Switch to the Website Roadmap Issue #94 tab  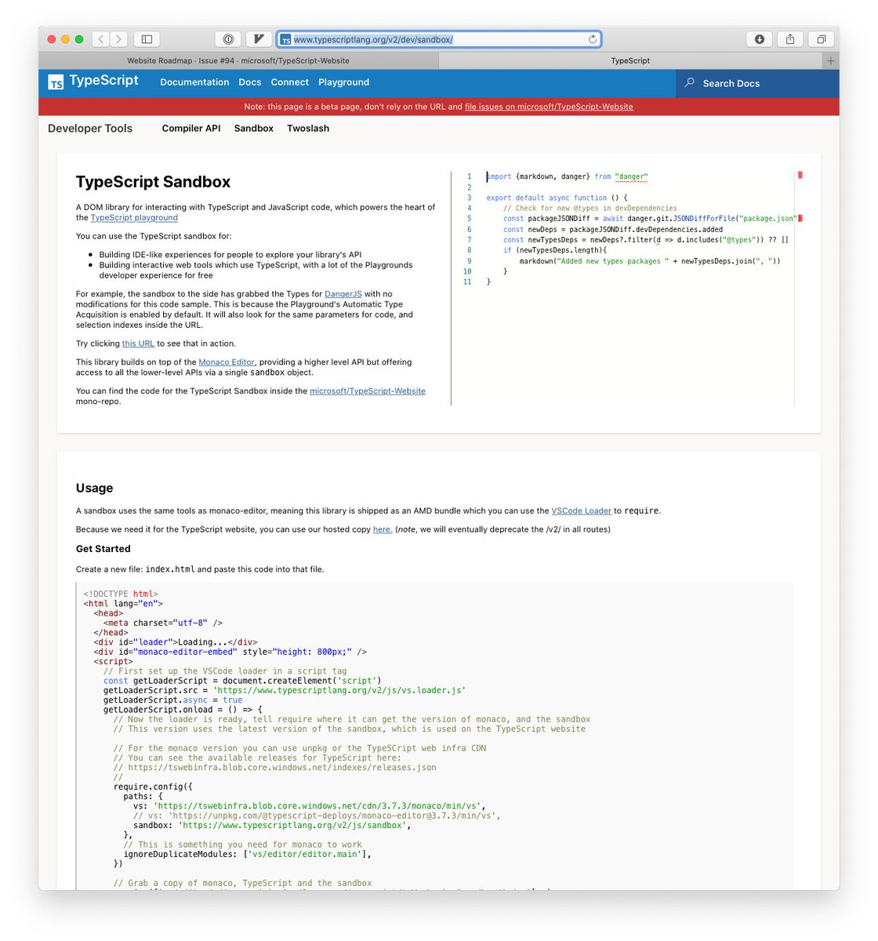[x=238, y=60]
